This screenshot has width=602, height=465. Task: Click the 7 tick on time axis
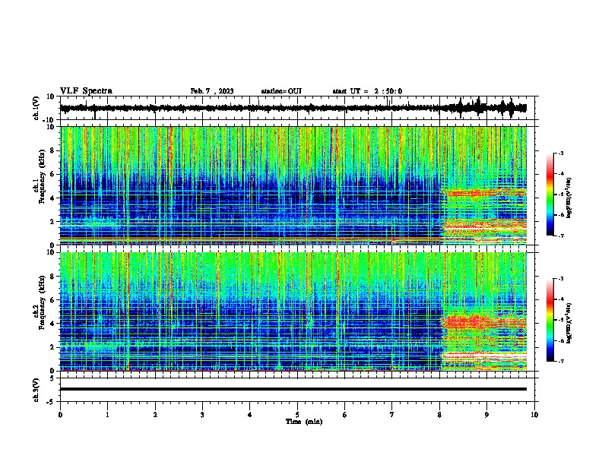(x=392, y=415)
